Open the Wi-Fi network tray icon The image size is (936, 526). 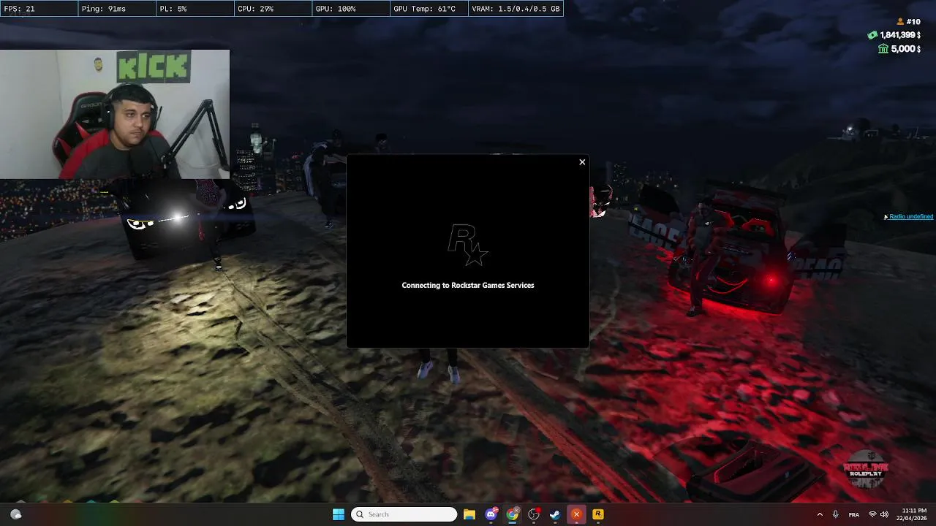(872, 514)
